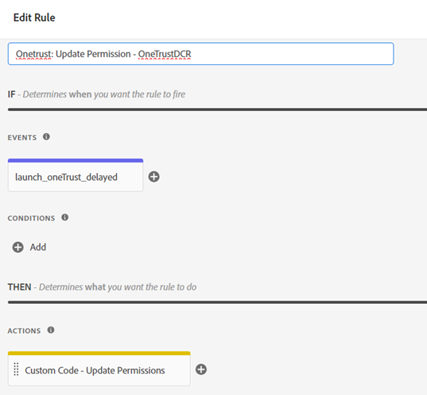This screenshot has height=395, width=427.
Task: Grab the drag handle on Custom Code action
Action: (16, 369)
